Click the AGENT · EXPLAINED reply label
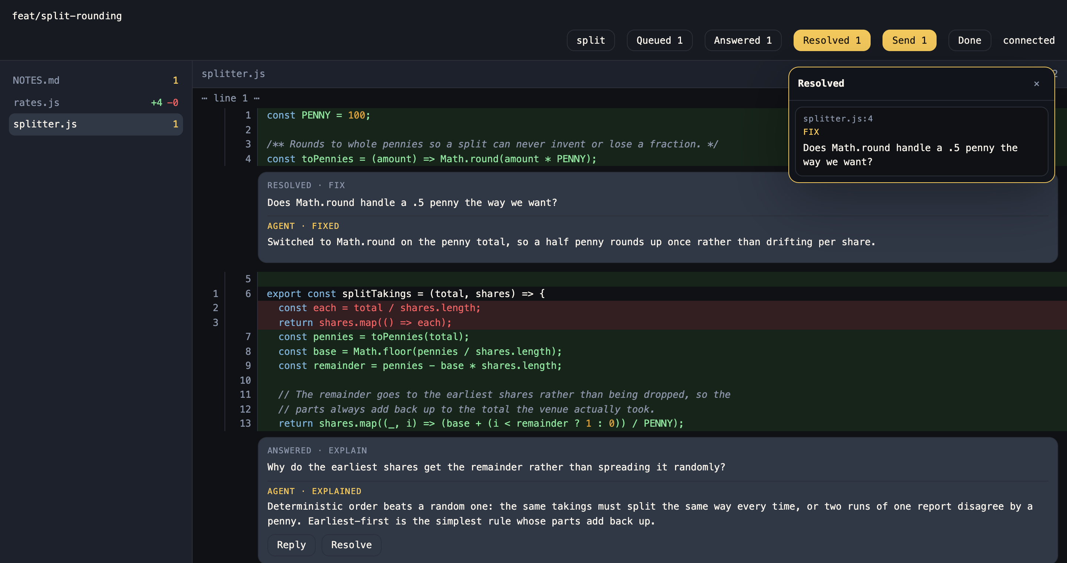This screenshot has width=1067, height=563. click(x=314, y=491)
